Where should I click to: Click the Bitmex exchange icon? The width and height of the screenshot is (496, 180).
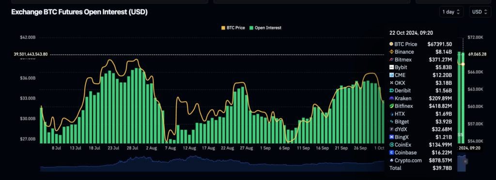391,60
